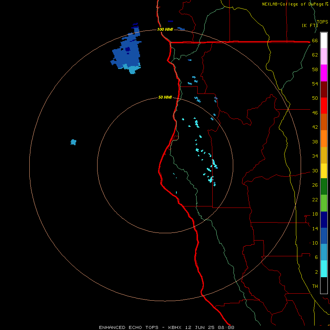Click the '50' legend value

click(x=315, y=98)
